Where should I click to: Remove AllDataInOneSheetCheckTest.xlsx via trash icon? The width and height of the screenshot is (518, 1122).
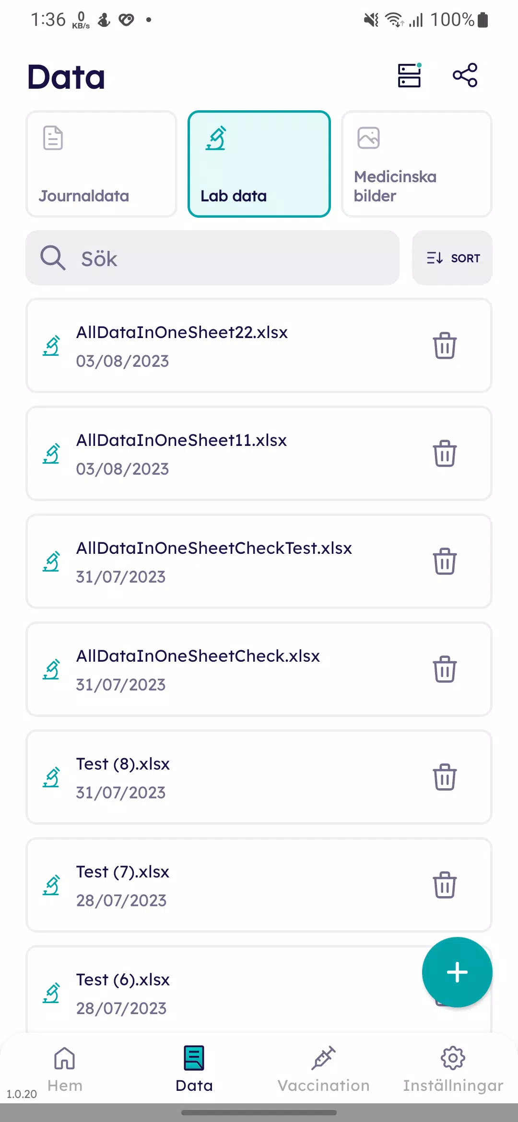click(x=445, y=561)
